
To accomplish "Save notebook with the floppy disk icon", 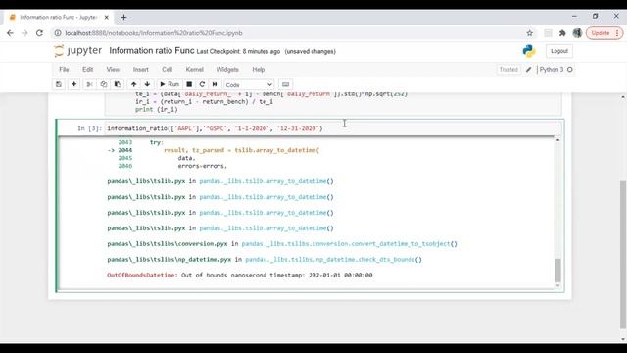I will [x=59, y=84].
